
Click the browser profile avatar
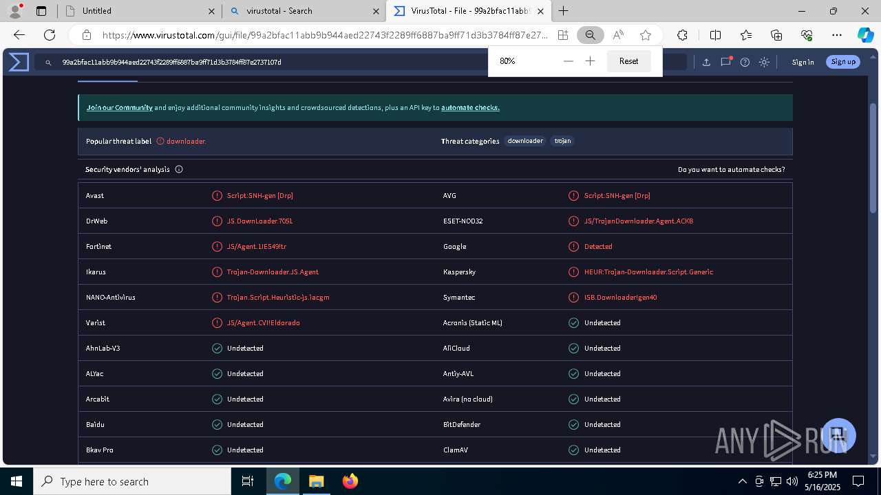15,11
